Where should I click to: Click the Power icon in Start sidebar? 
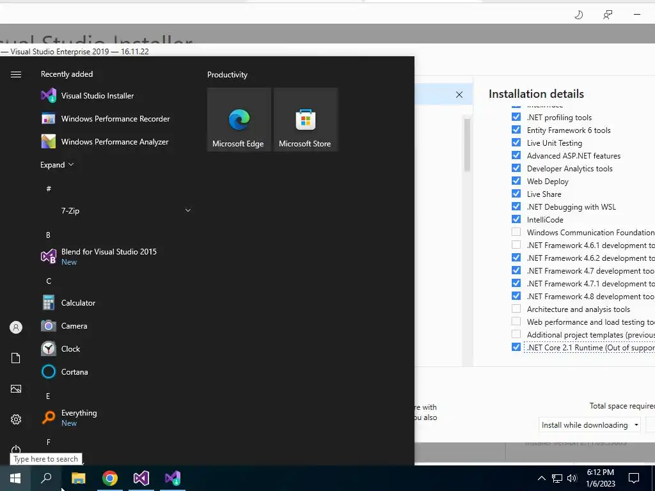click(x=16, y=449)
